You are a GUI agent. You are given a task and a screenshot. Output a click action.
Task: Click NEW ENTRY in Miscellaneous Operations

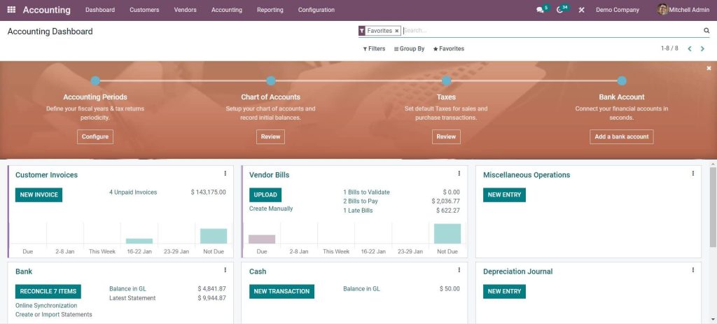[x=504, y=195]
